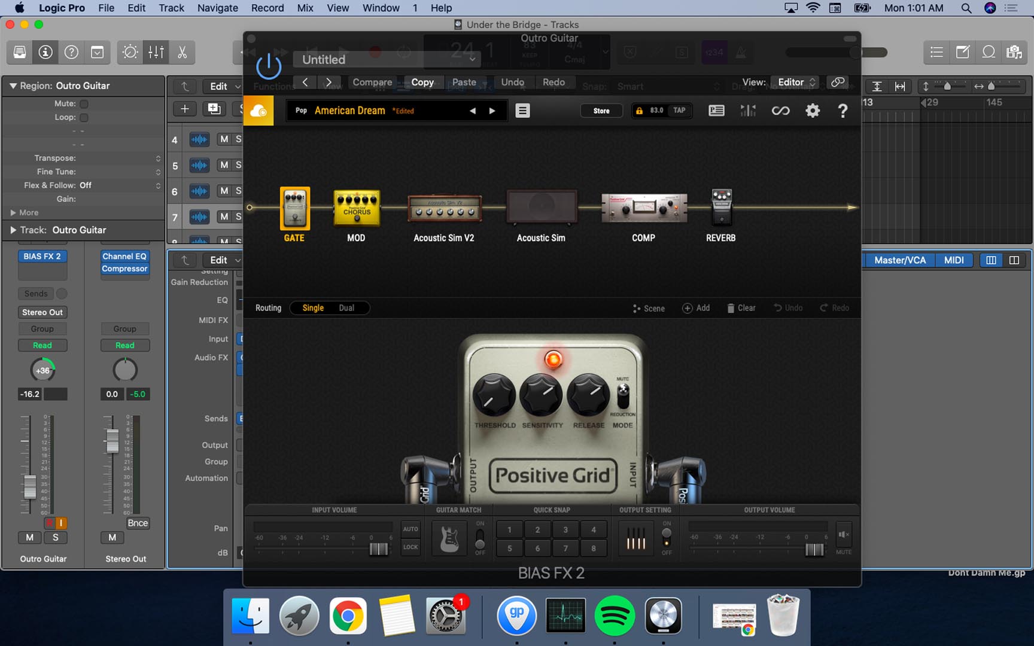Expand the Track Outro Guitar triangle
This screenshot has width=1034, height=646.
pyautogui.click(x=13, y=230)
